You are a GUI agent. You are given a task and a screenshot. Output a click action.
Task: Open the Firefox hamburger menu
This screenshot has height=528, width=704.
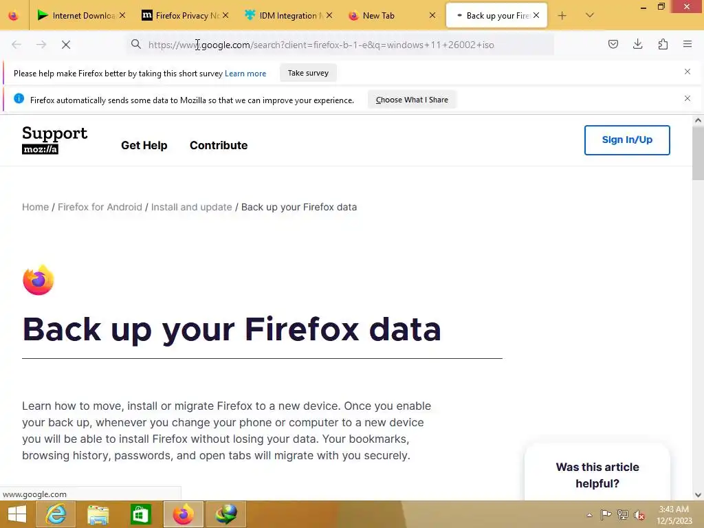687,44
